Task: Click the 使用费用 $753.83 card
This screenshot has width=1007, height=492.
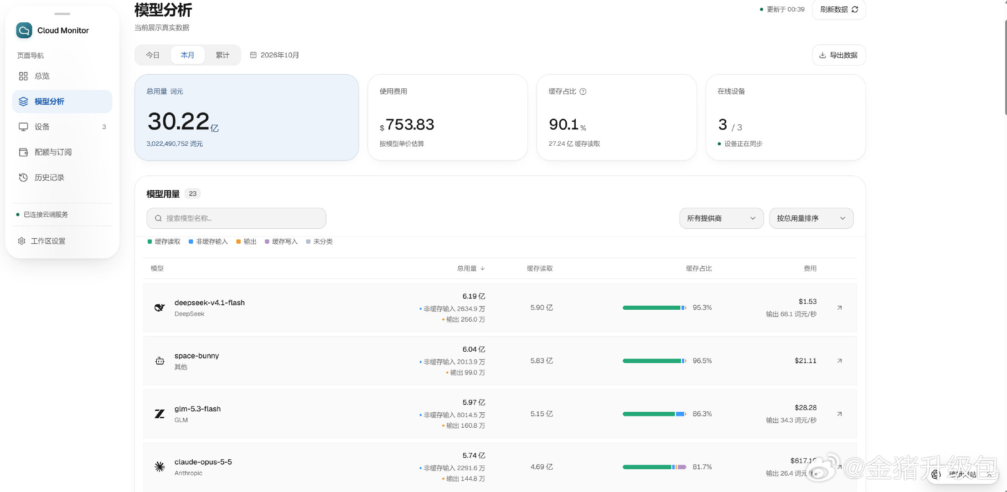Action: (x=448, y=118)
